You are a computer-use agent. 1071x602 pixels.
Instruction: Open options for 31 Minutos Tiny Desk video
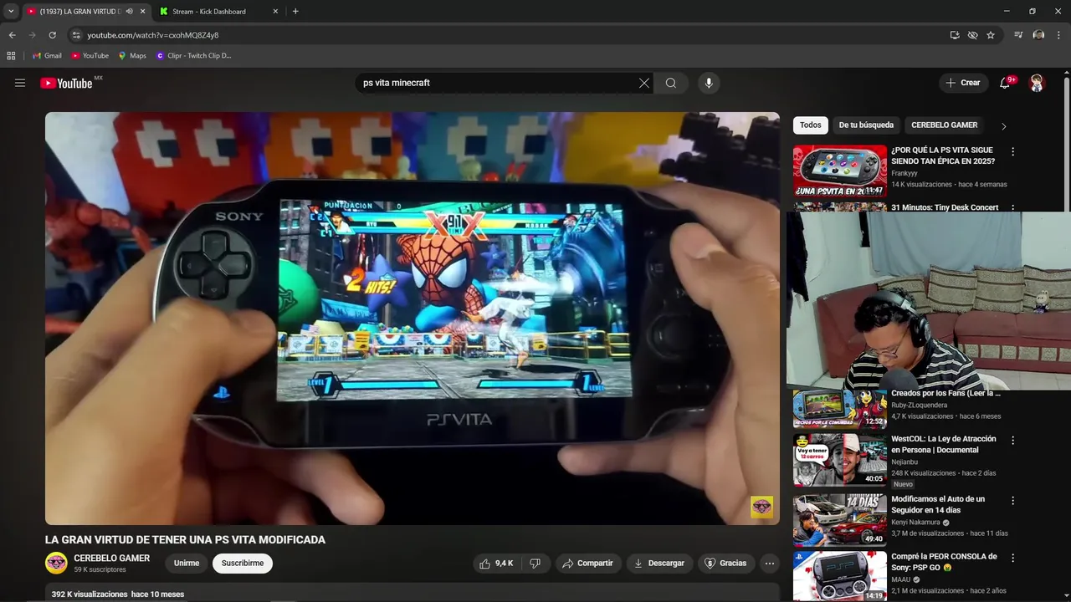point(1013,207)
